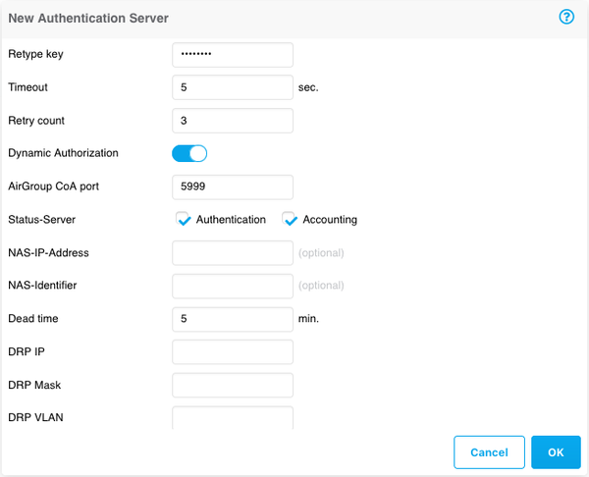The image size is (589, 477).
Task: Click the Dead time input field
Action: pos(233,319)
